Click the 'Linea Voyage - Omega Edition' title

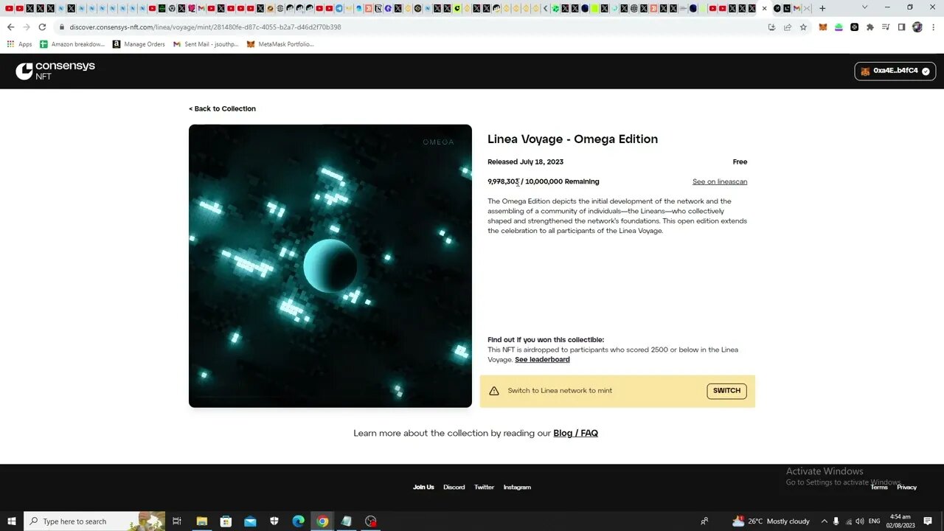572,139
